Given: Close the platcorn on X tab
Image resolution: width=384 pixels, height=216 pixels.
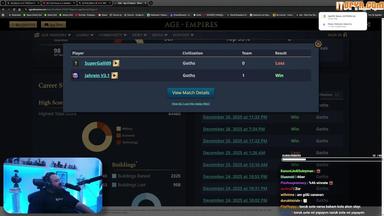Looking at the screenshot, I should coord(38,3).
